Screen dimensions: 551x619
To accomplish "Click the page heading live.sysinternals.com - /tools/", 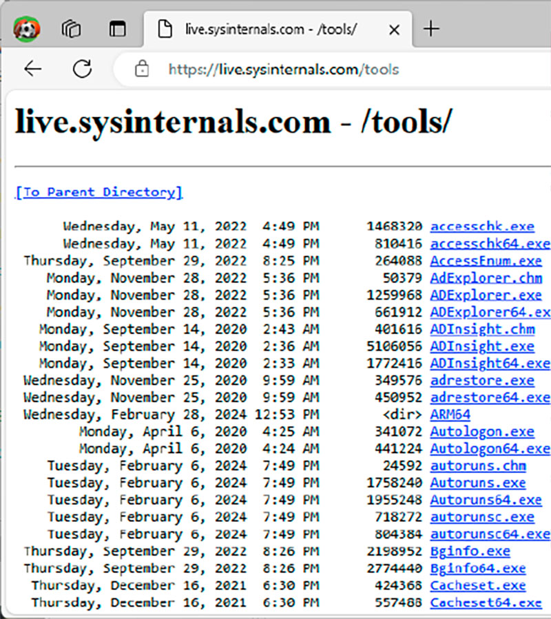I will 233,122.
